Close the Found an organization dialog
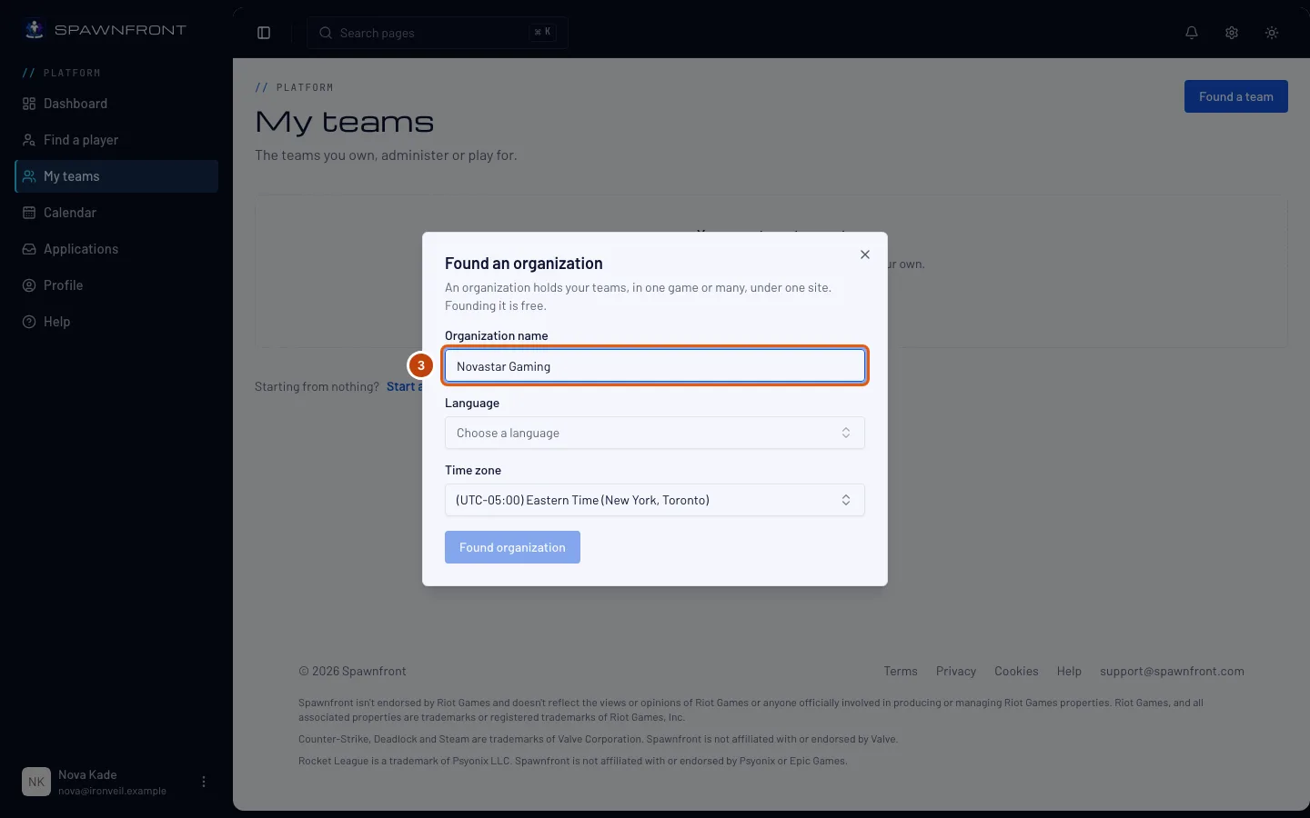The height and width of the screenshot is (818, 1310). [x=865, y=254]
